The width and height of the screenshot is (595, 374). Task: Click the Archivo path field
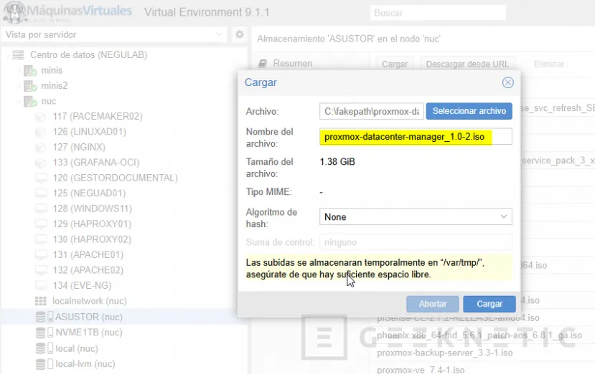372,111
